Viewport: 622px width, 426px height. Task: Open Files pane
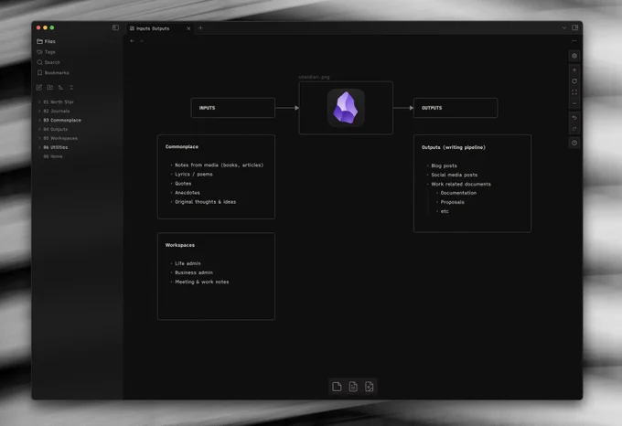(x=46, y=41)
